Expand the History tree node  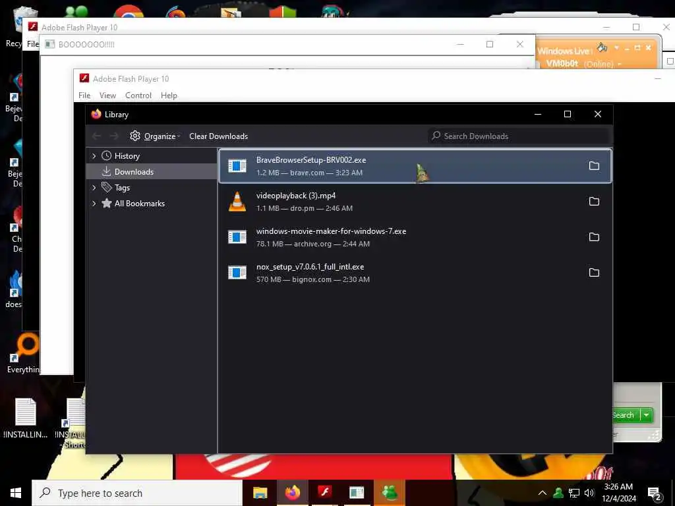click(x=94, y=155)
